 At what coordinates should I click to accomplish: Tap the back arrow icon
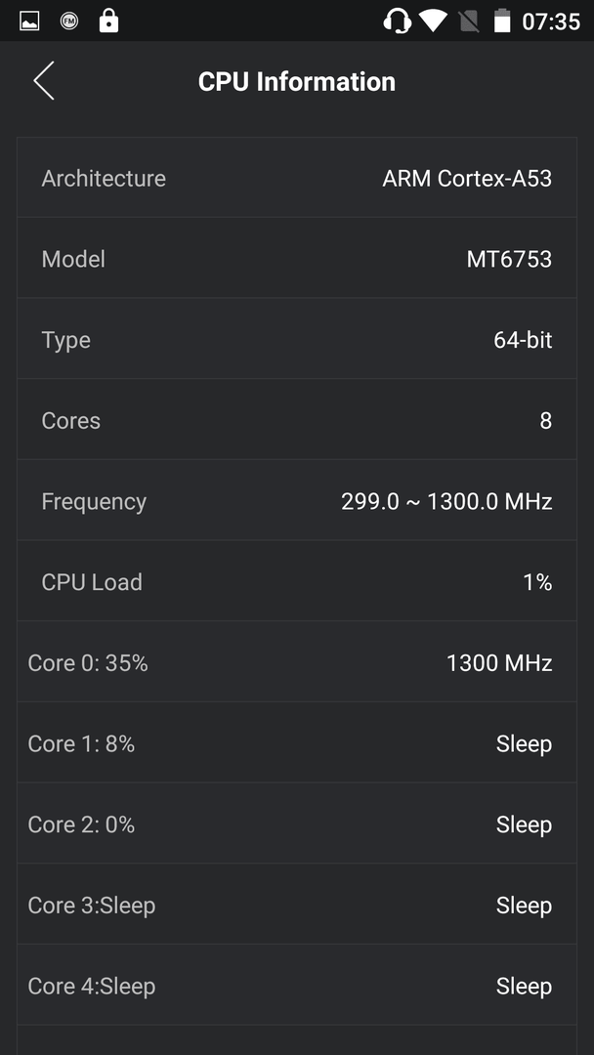[44, 81]
